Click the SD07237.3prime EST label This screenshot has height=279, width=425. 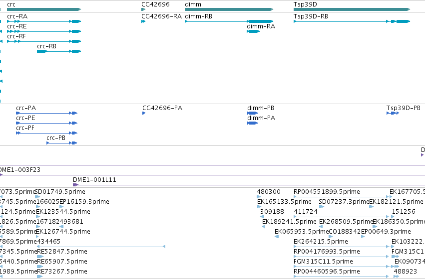[344, 202]
